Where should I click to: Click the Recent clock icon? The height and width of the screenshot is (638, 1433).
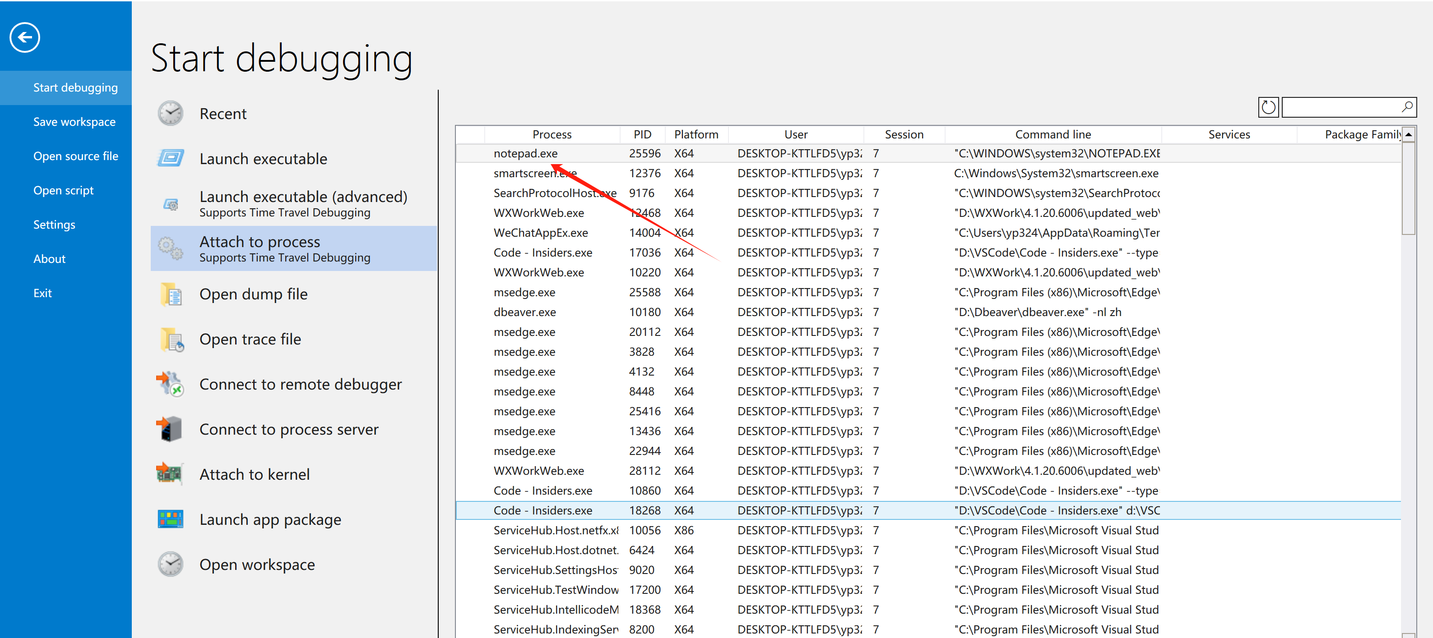pos(170,113)
